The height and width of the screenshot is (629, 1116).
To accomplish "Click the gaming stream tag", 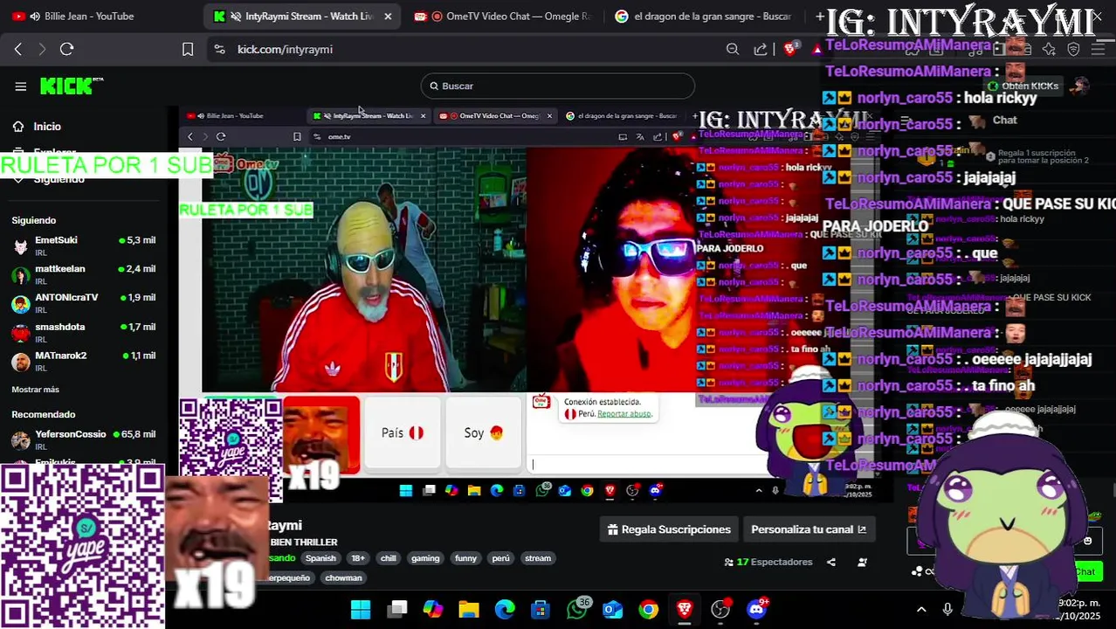I will (x=425, y=558).
